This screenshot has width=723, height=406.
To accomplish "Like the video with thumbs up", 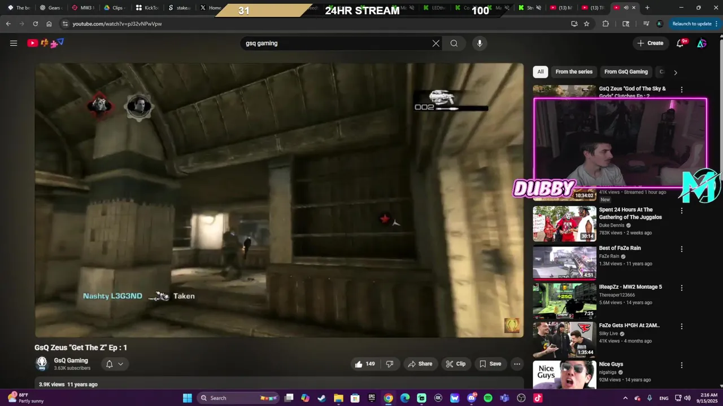I will click(x=365, y=364).
